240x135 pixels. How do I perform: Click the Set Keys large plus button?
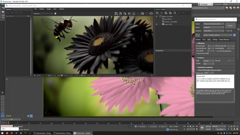click(202, 128)
